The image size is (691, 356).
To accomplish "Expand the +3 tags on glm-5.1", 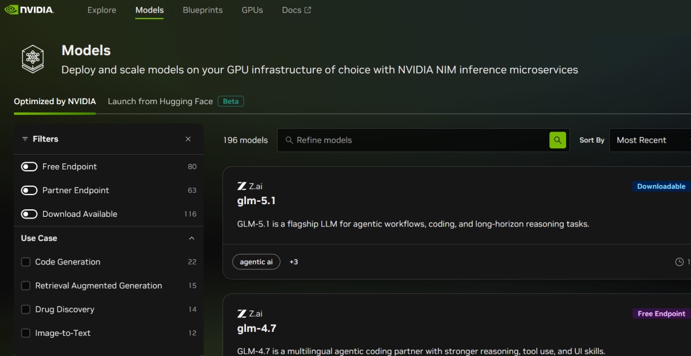I will (x=294, y=262).
